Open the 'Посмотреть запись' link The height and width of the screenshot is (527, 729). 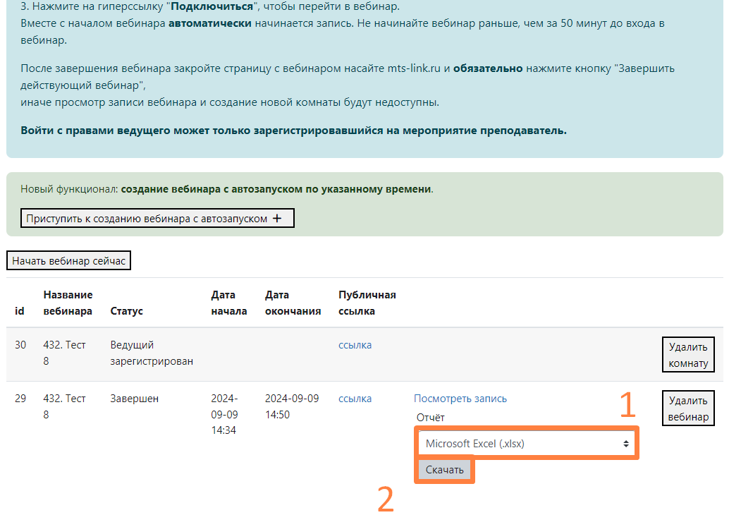pos(460,399)
